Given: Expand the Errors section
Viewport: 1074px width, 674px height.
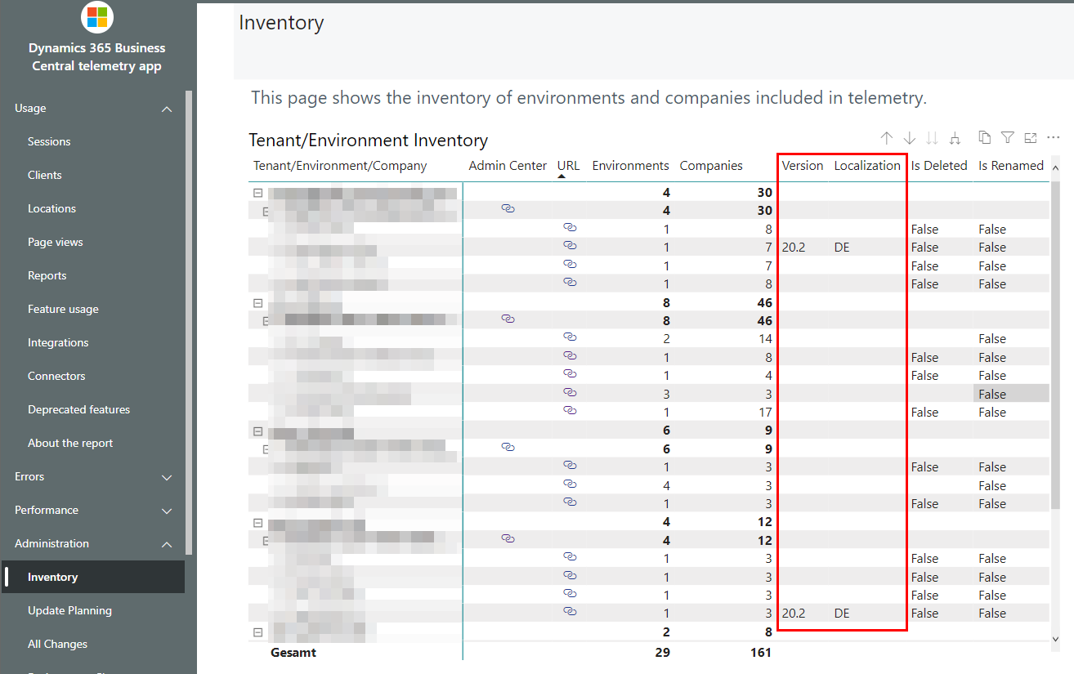Looking at the screenshot, I should (x=167, y=477).
